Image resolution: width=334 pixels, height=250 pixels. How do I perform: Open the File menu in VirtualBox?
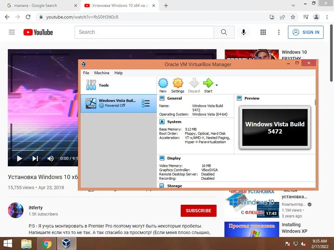pos(86,73)
